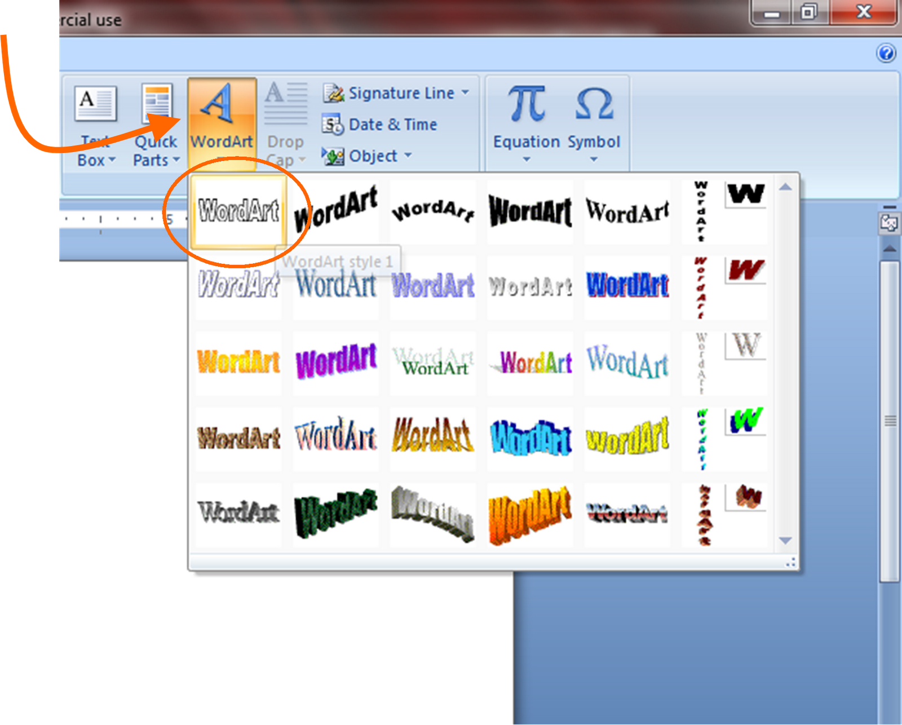Image resolution: width=902 pixels, height=725 pixels.
Task: Select the vertical green-blue WordArt style
Action: [x=724, y=438]
